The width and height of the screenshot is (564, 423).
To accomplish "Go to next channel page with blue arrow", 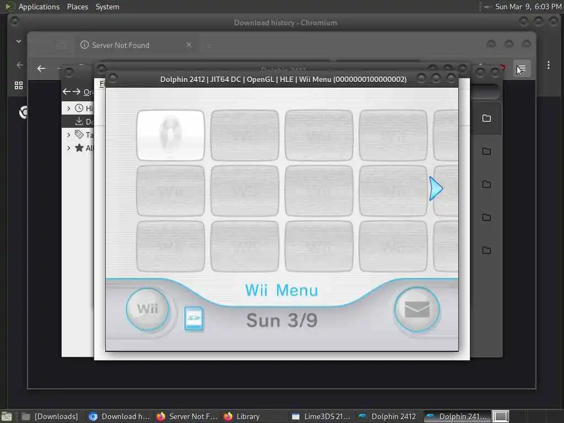I will point(436,188).
